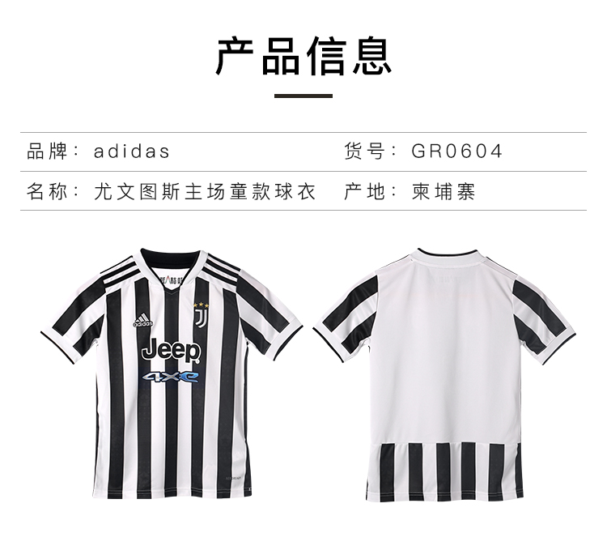Click the adidas logo on jersey front
Screen dimensions: 607x559
click(x=143, y=320)
